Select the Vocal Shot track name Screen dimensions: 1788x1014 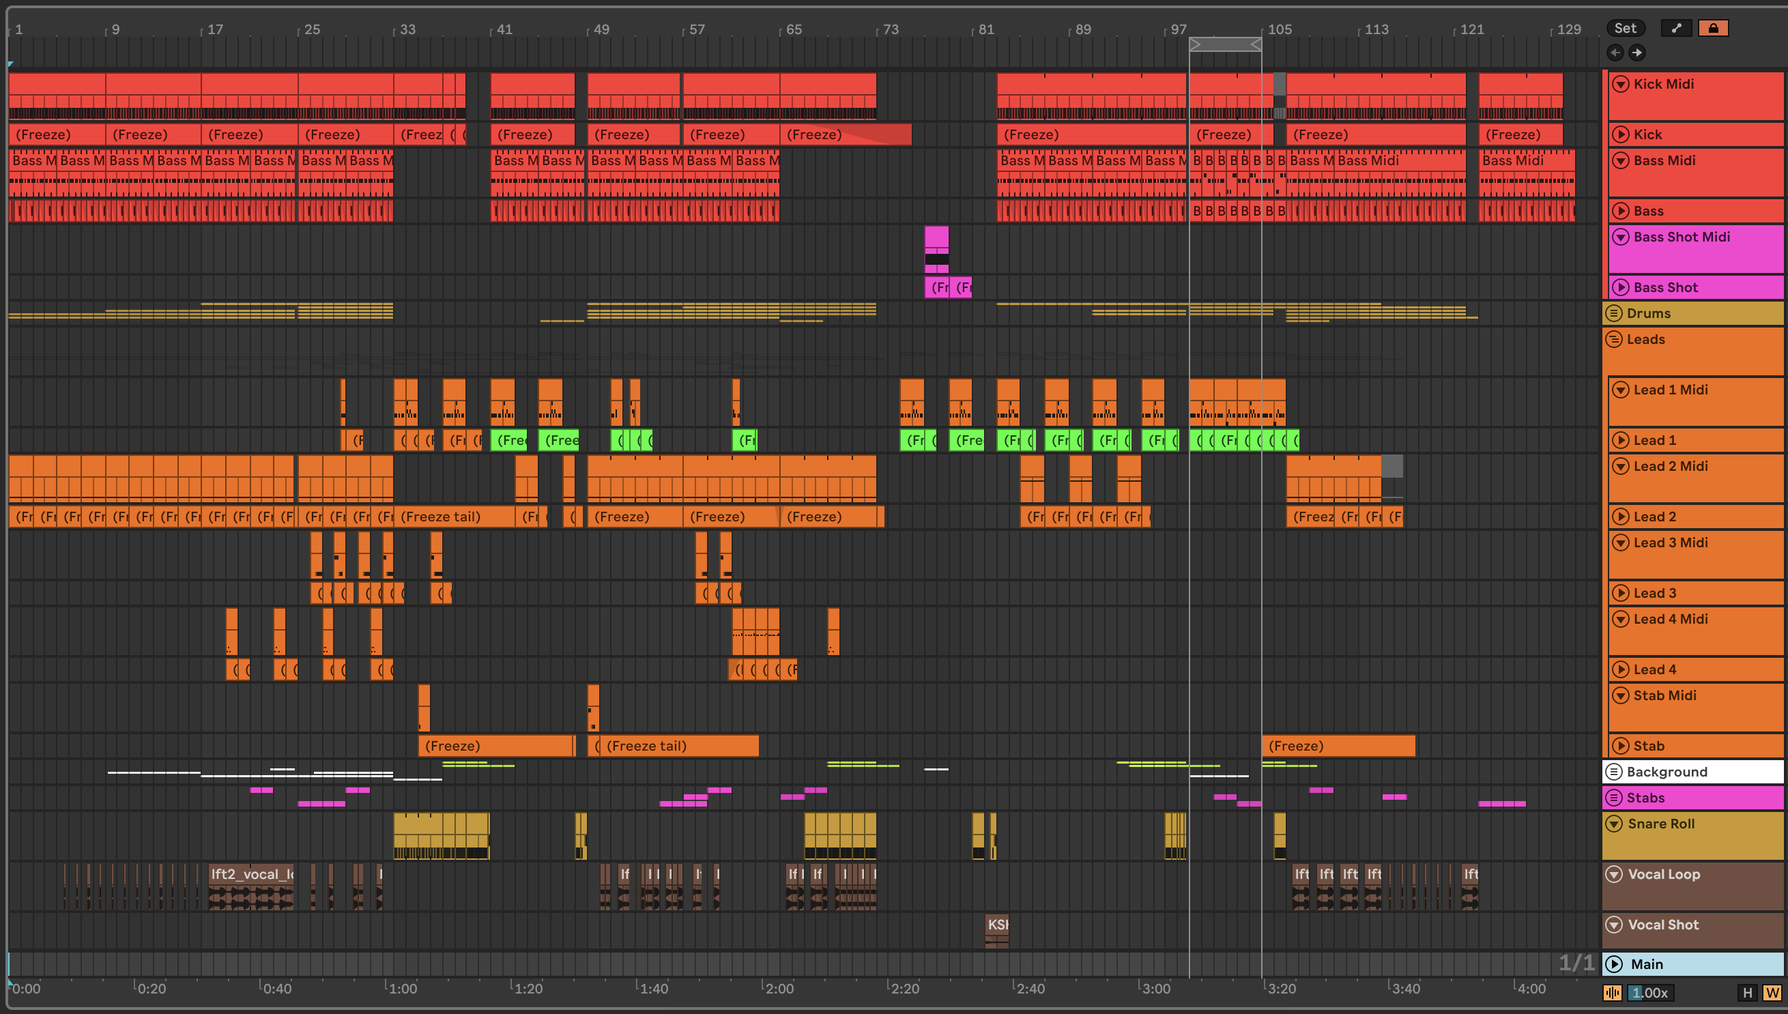point(1662,924)
